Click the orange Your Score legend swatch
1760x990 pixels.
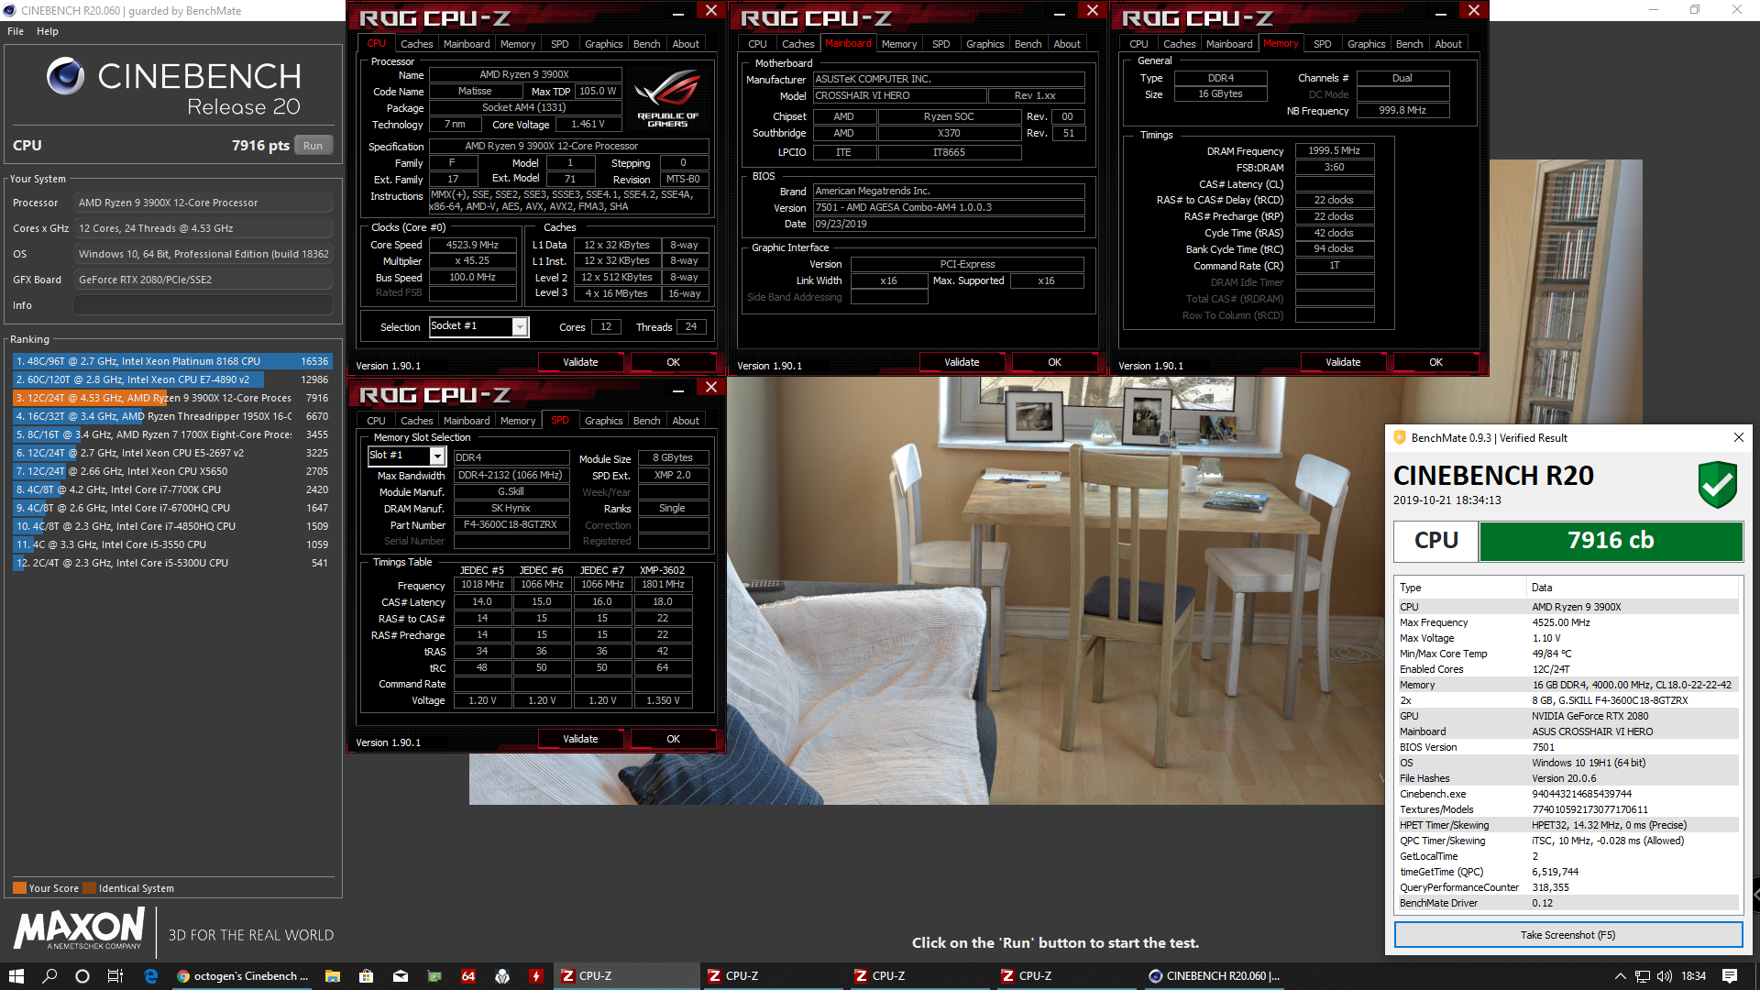tap(19, 887)
